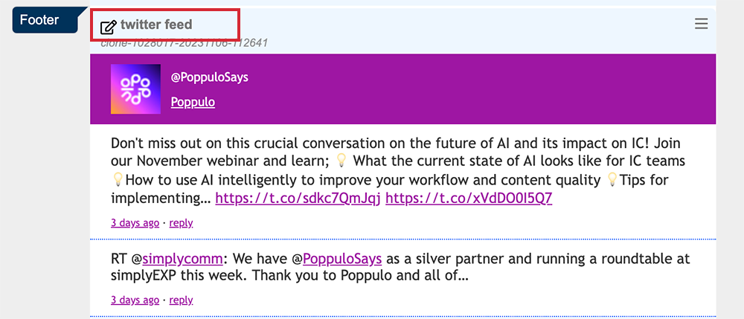The height and width of the screenshot is (319, 744).
Task: Reply to the simplyEXP retweet
Action: click(x=181, y=300)
